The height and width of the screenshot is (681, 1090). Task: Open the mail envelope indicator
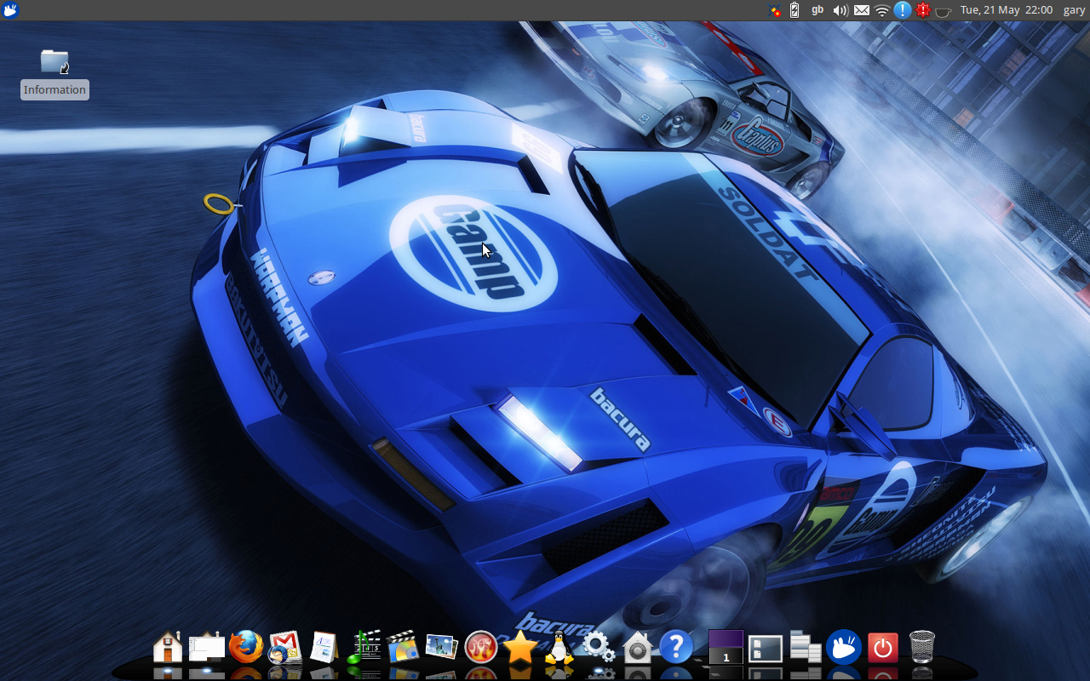862,10
